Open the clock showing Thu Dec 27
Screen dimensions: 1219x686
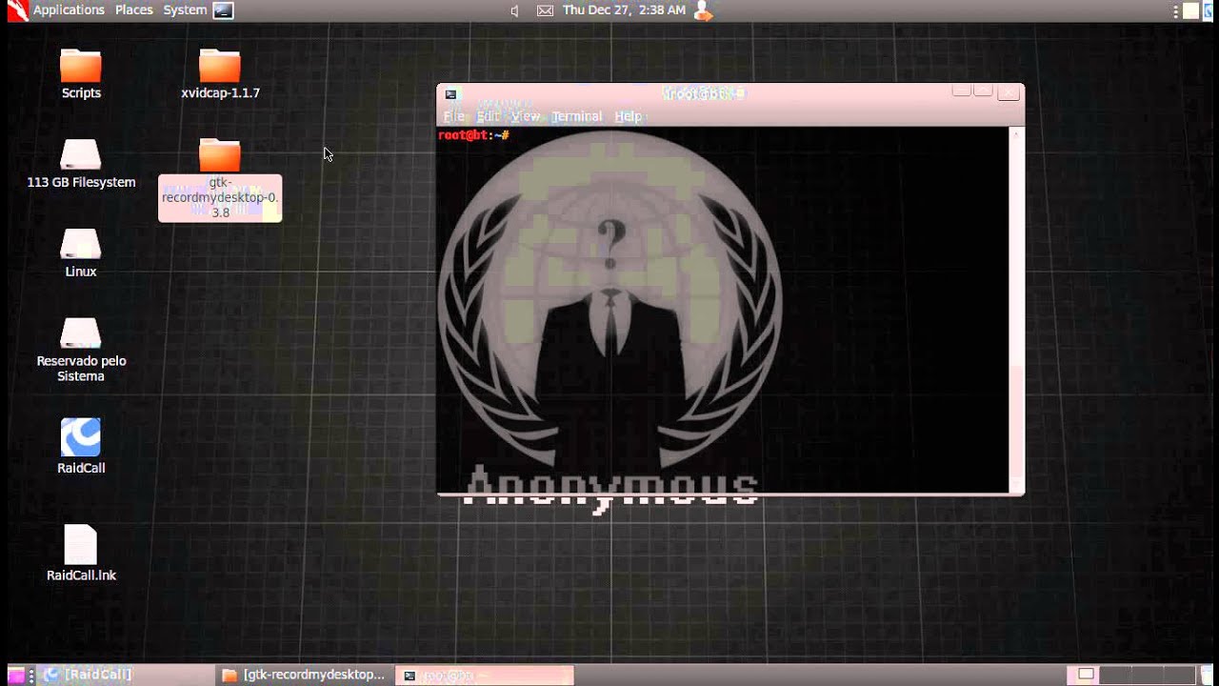624,10
